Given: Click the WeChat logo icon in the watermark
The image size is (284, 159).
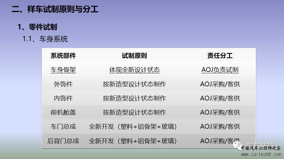Looking at the screenshot, I should click(237, 145).
